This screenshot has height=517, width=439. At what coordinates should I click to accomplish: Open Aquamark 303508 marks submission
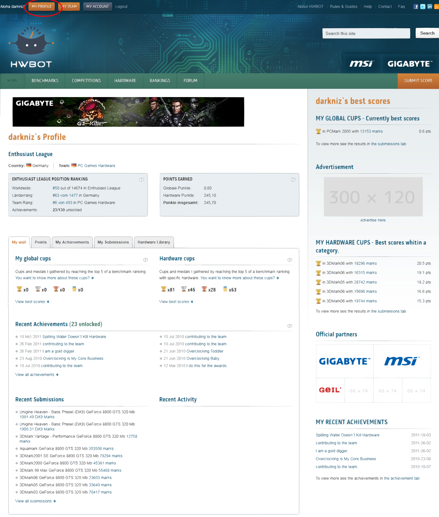point(101,449)
